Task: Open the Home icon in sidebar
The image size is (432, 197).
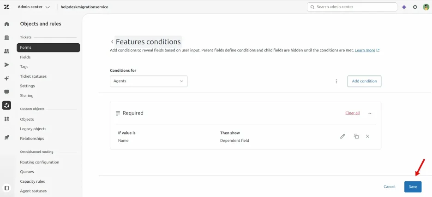Action: tap(6, 24)
